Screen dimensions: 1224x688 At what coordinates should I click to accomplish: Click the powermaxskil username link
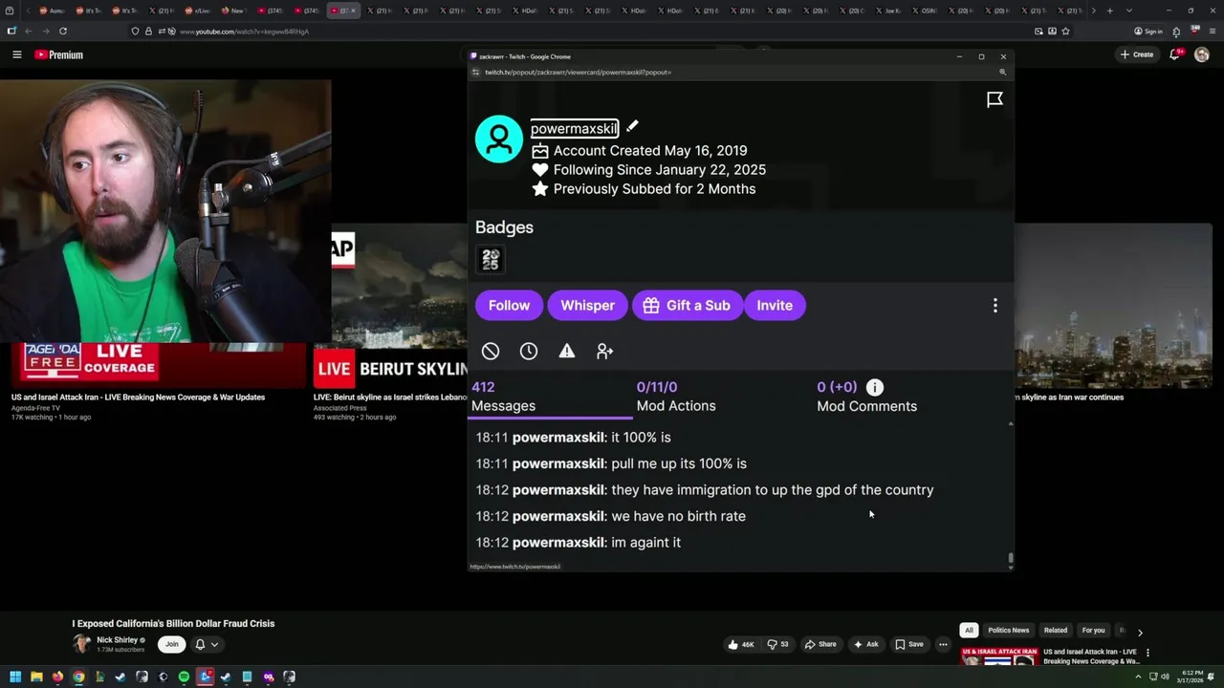[574, 128]
